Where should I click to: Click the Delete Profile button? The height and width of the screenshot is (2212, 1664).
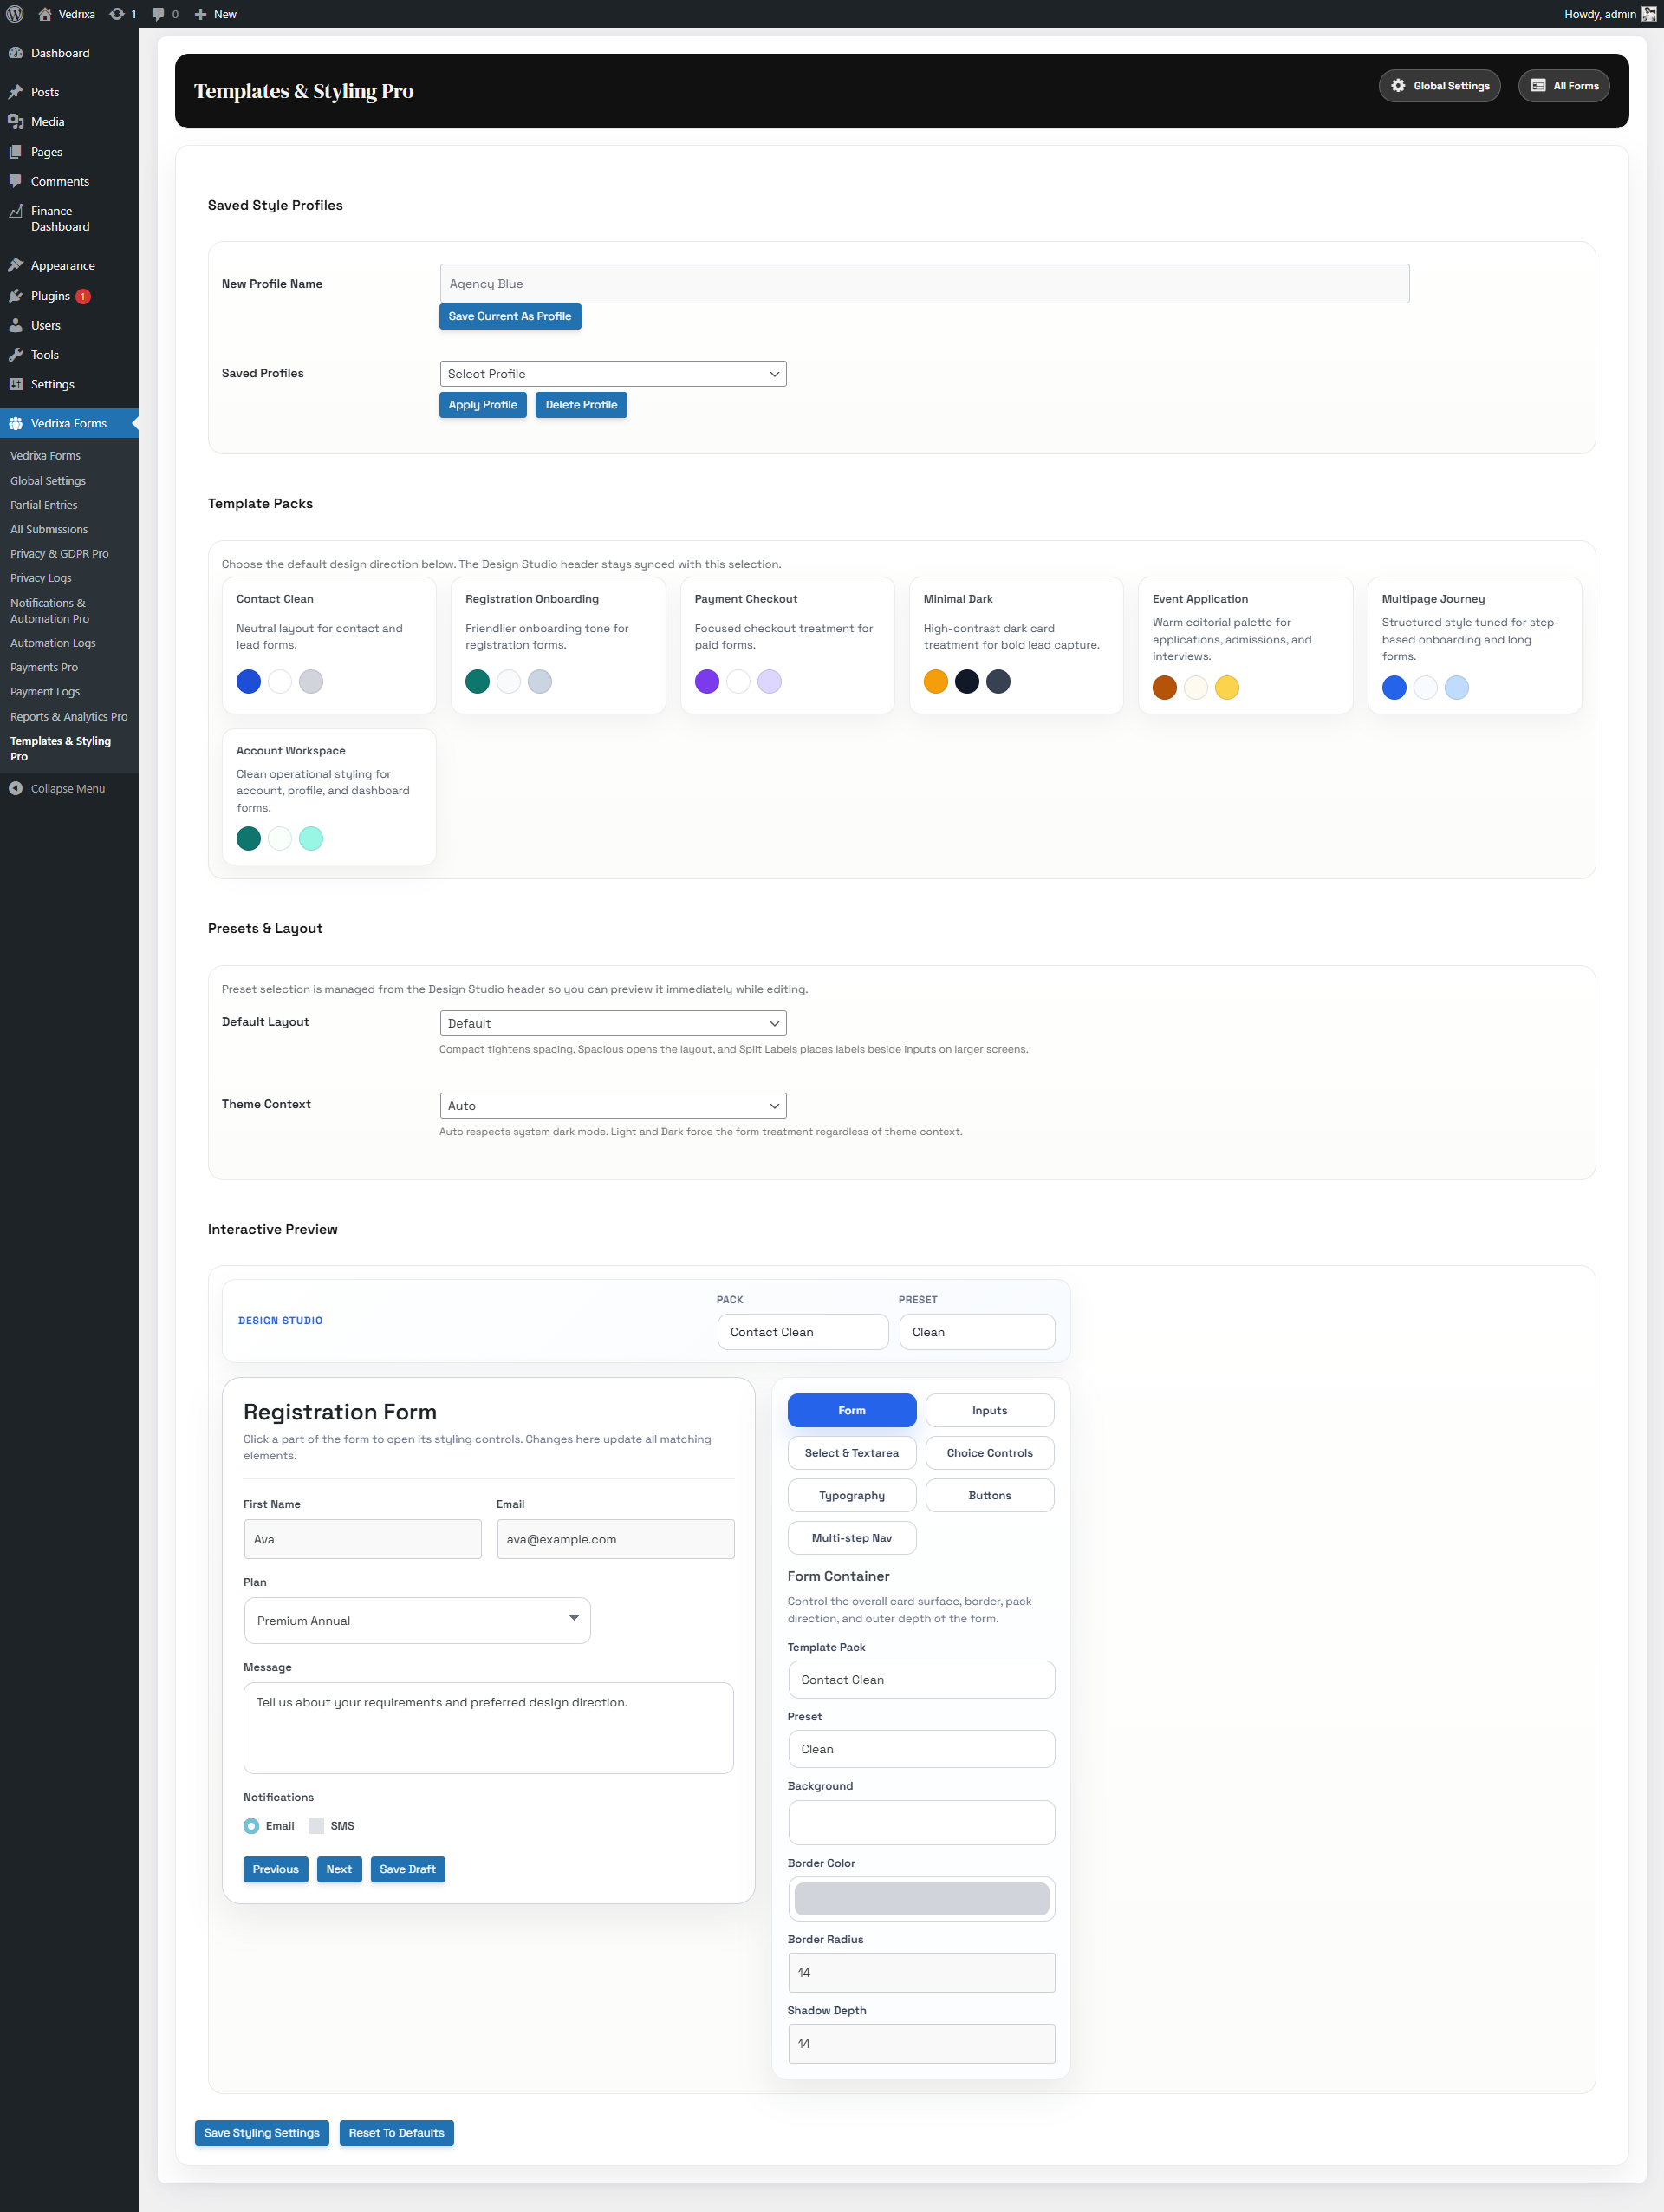581,405
